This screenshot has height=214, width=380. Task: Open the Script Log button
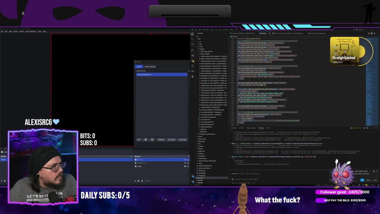tap(182, 140)
